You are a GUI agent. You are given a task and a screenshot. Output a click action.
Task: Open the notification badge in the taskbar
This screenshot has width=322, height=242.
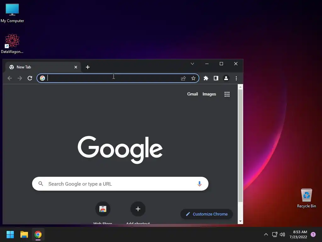point(313,234)
